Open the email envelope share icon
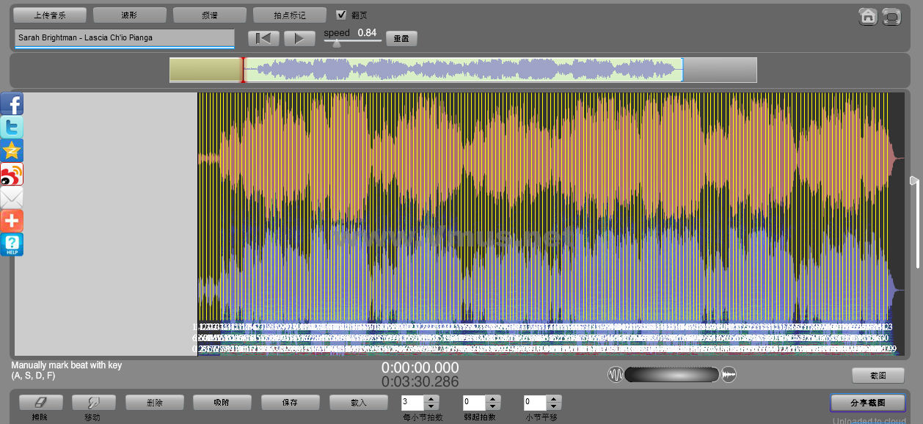The width and height of the screenshot is (923, 424). [12, 197]
